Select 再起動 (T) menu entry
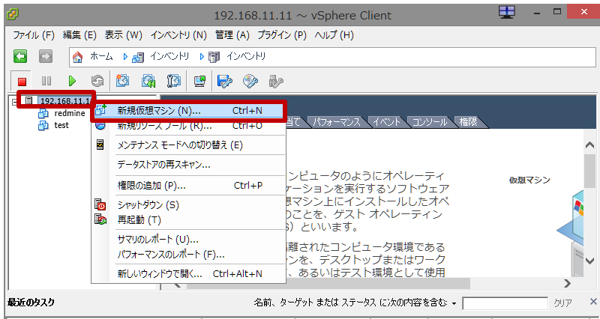 pyautogui.click(x=189, y=220)
